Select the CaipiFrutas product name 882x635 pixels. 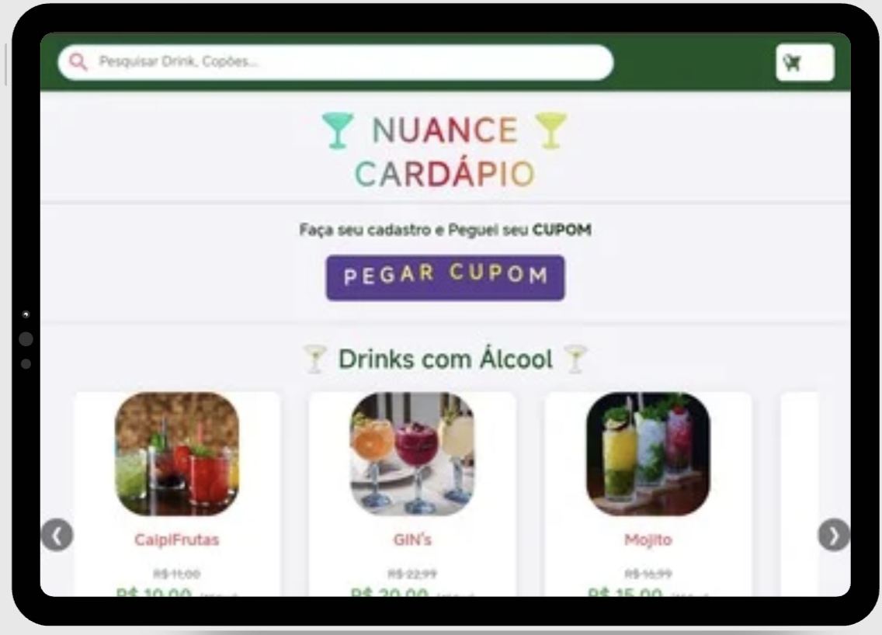click(176, 540)
